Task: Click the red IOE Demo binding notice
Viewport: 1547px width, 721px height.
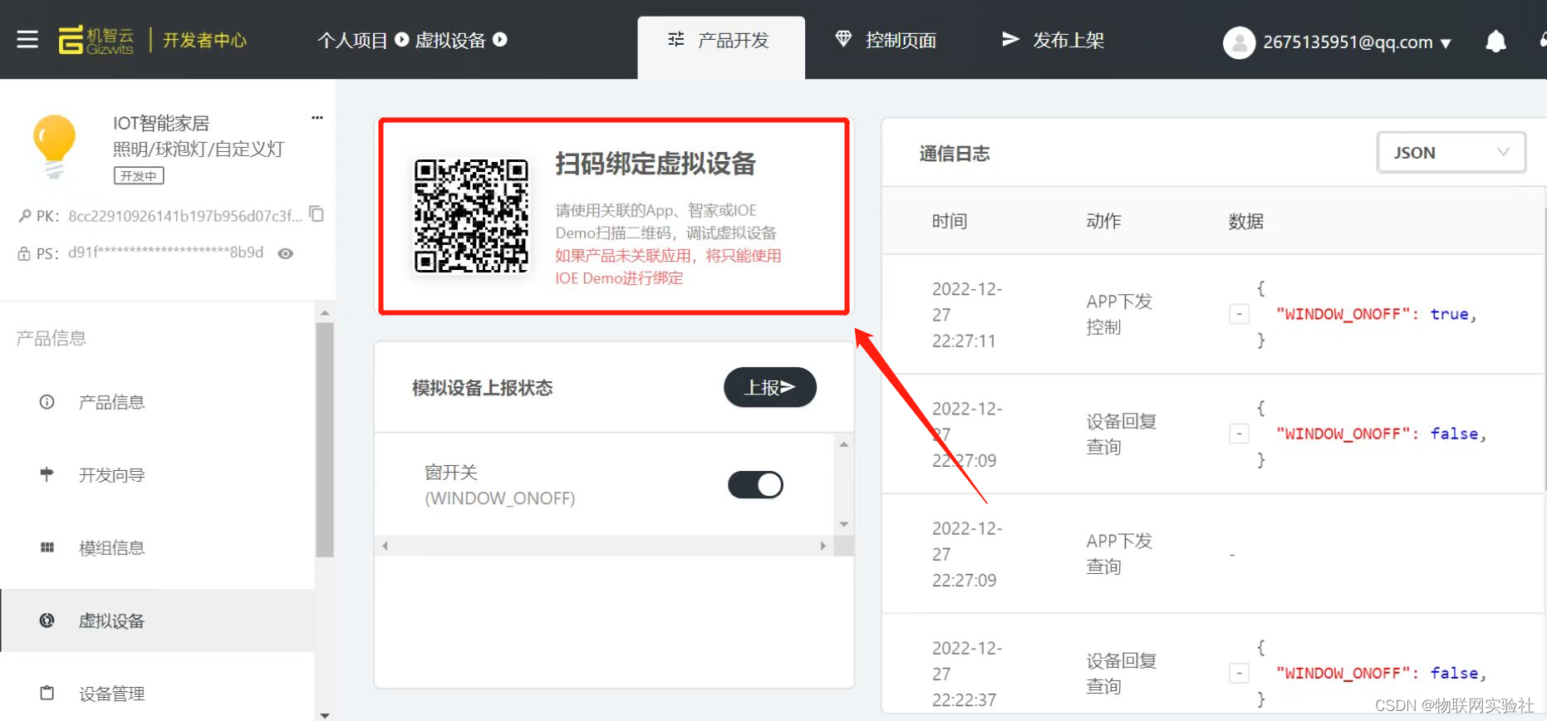Action: [669, 267]
